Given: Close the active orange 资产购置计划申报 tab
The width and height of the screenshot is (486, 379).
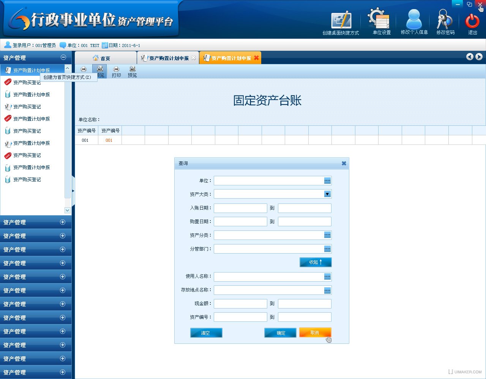Looking at the screenshot, I should [256, 58].
